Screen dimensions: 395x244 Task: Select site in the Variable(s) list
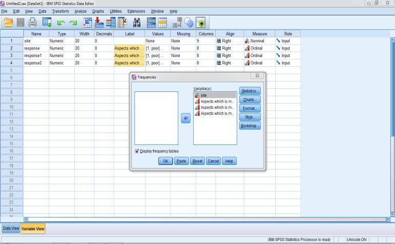tap(215, 95)
